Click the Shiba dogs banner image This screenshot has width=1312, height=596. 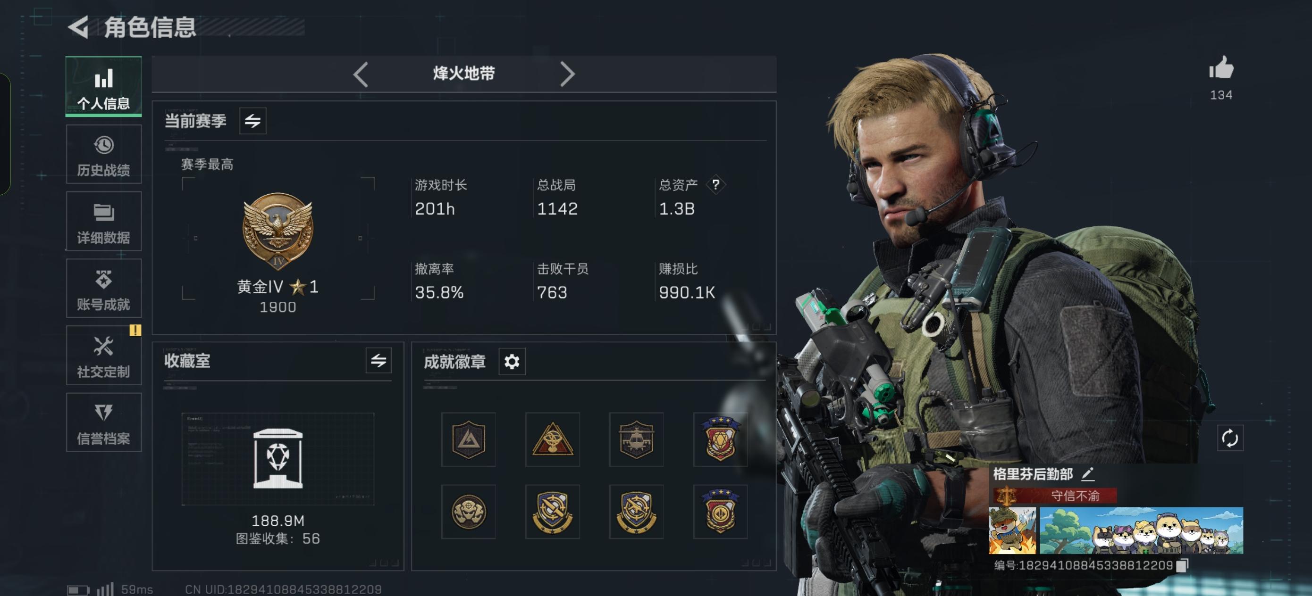[1141, 530]
